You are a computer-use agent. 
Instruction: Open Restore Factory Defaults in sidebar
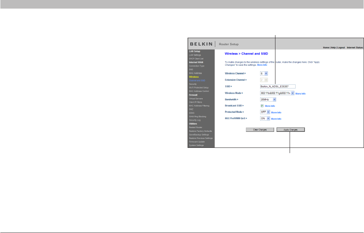(x=200, y=131)
